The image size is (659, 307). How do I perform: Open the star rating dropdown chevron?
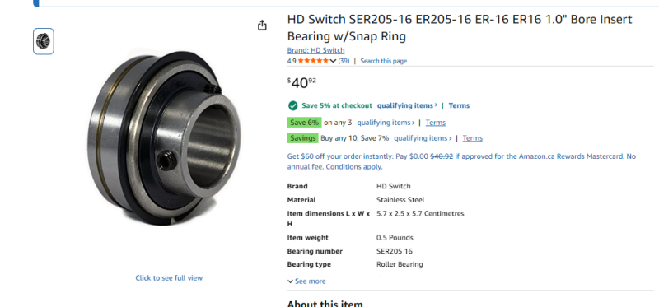pos(334,61)
